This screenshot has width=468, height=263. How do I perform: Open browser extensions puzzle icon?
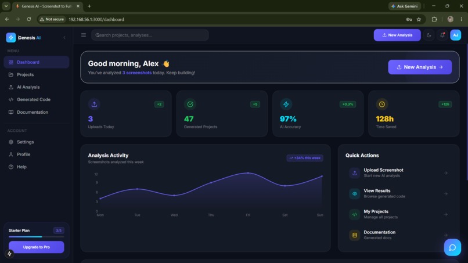pyautogui.click(x=434, y=19)
